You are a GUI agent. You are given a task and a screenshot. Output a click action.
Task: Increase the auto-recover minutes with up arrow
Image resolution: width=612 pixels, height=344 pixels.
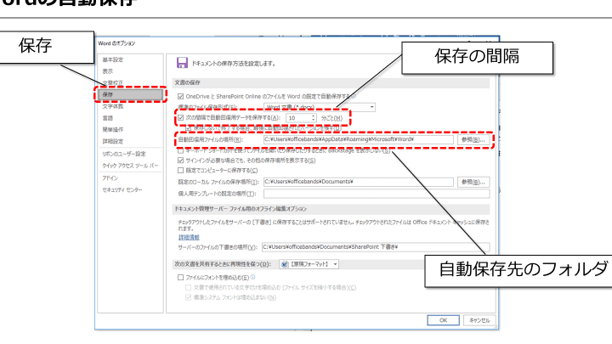pos(313,116)
